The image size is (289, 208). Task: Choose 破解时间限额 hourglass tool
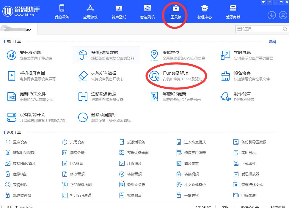[20, 153]
